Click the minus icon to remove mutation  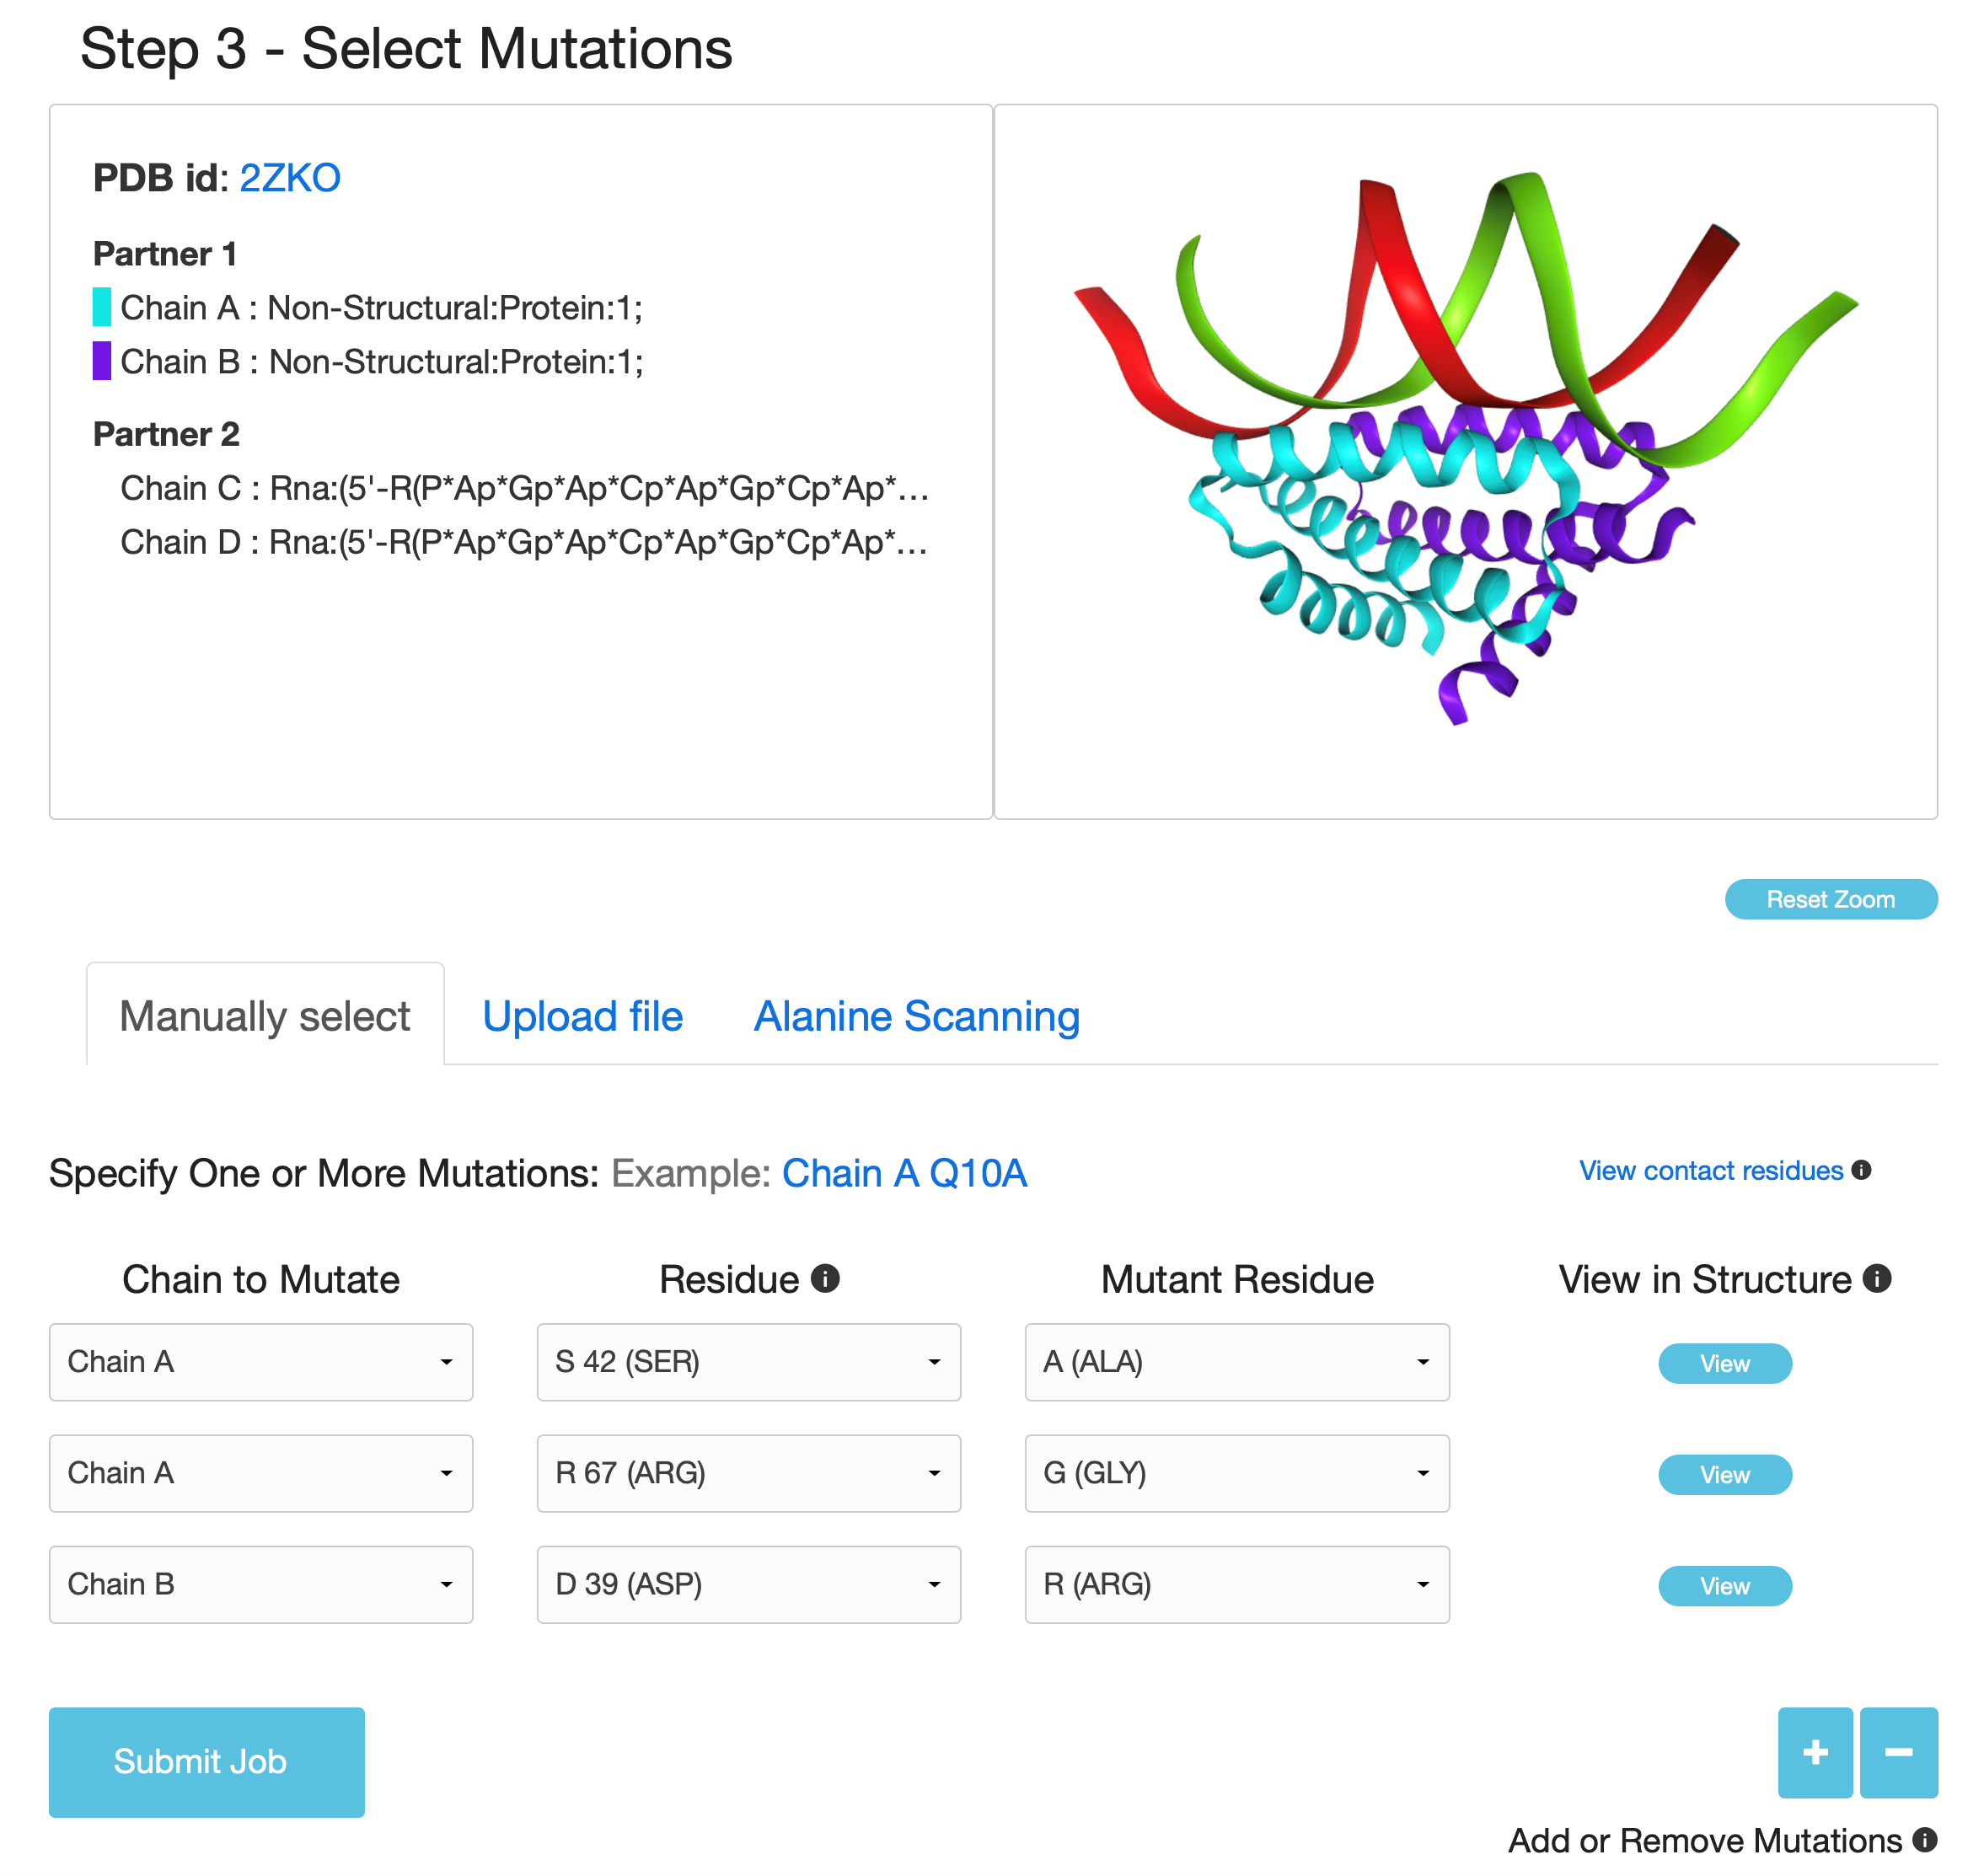coord(1898,1752)
